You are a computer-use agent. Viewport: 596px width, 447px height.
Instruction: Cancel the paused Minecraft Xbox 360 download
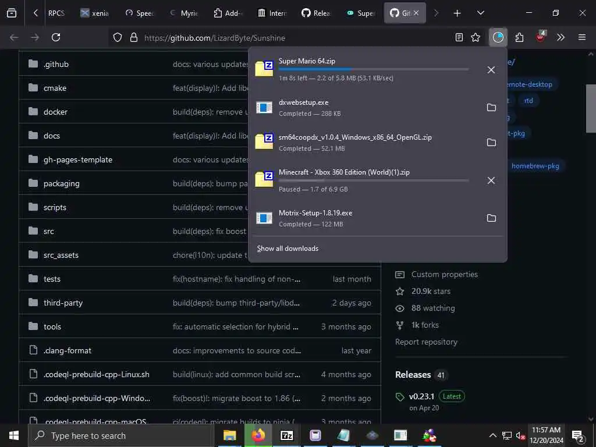[491, 180]
